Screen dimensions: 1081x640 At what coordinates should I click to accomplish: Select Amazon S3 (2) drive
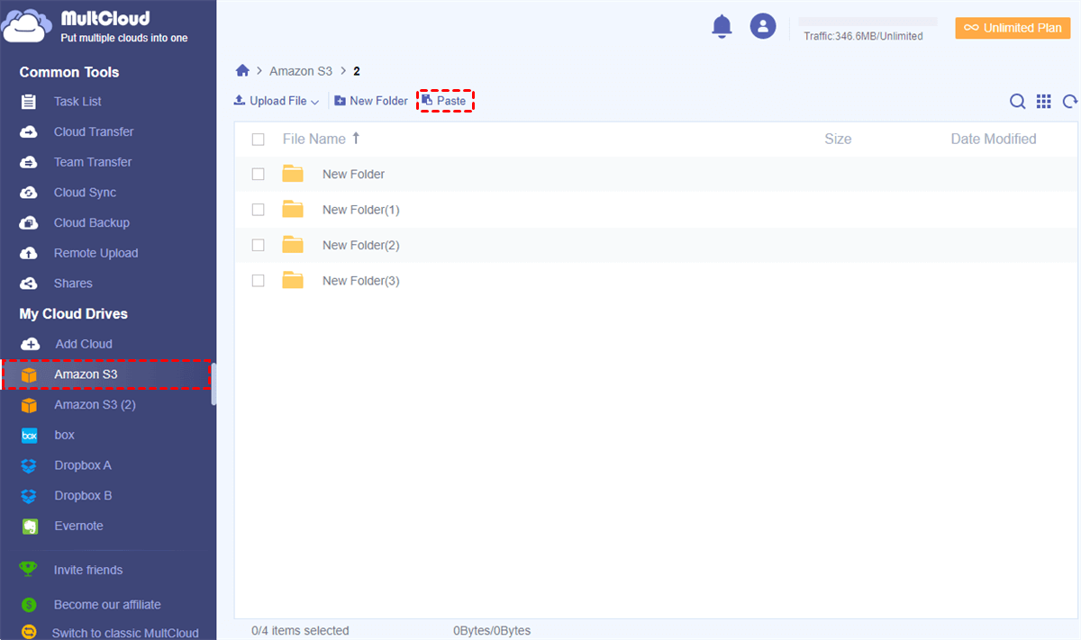(x=95, y=405)
